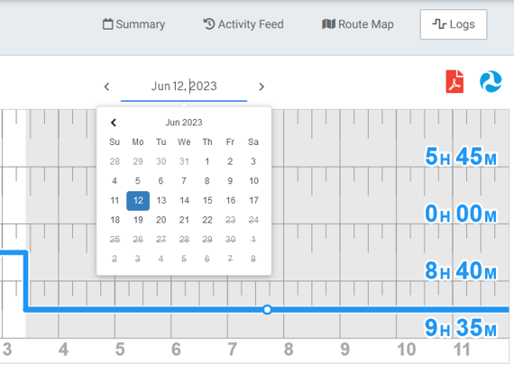The width and height of the screenshot is (514, 373).
Task: Pick June 5 in the calendar
Action: click(138, 181)
